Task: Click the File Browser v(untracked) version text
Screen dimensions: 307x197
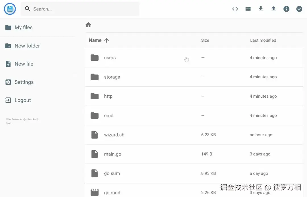Action: [x=22, y=119]
